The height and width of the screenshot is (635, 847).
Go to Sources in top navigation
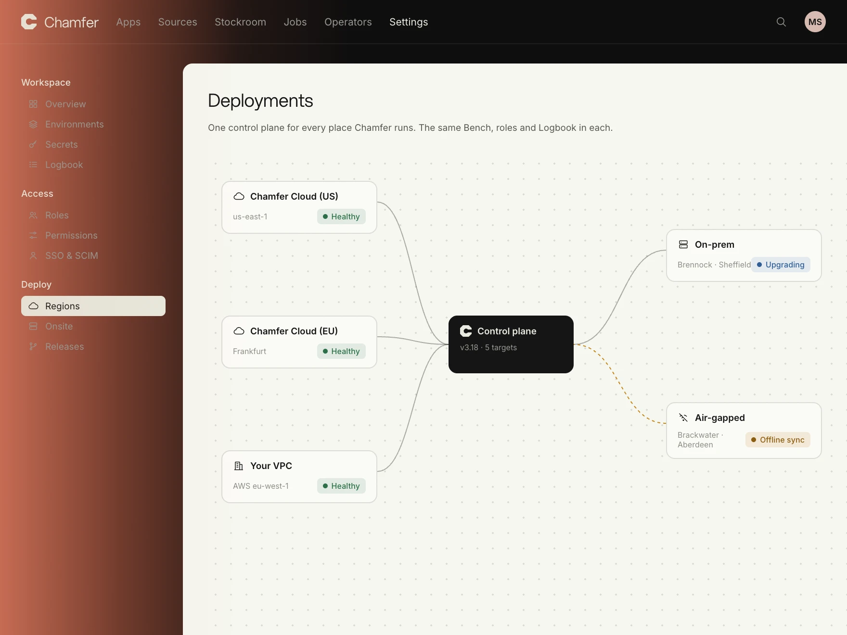[178, 22]
